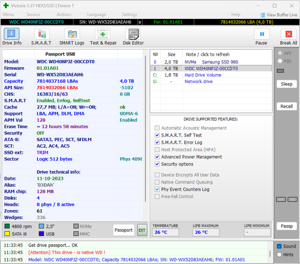Click the green 4800 rpm indicator
This screenshot has width=300, height=264.
(x=7, y=226)
